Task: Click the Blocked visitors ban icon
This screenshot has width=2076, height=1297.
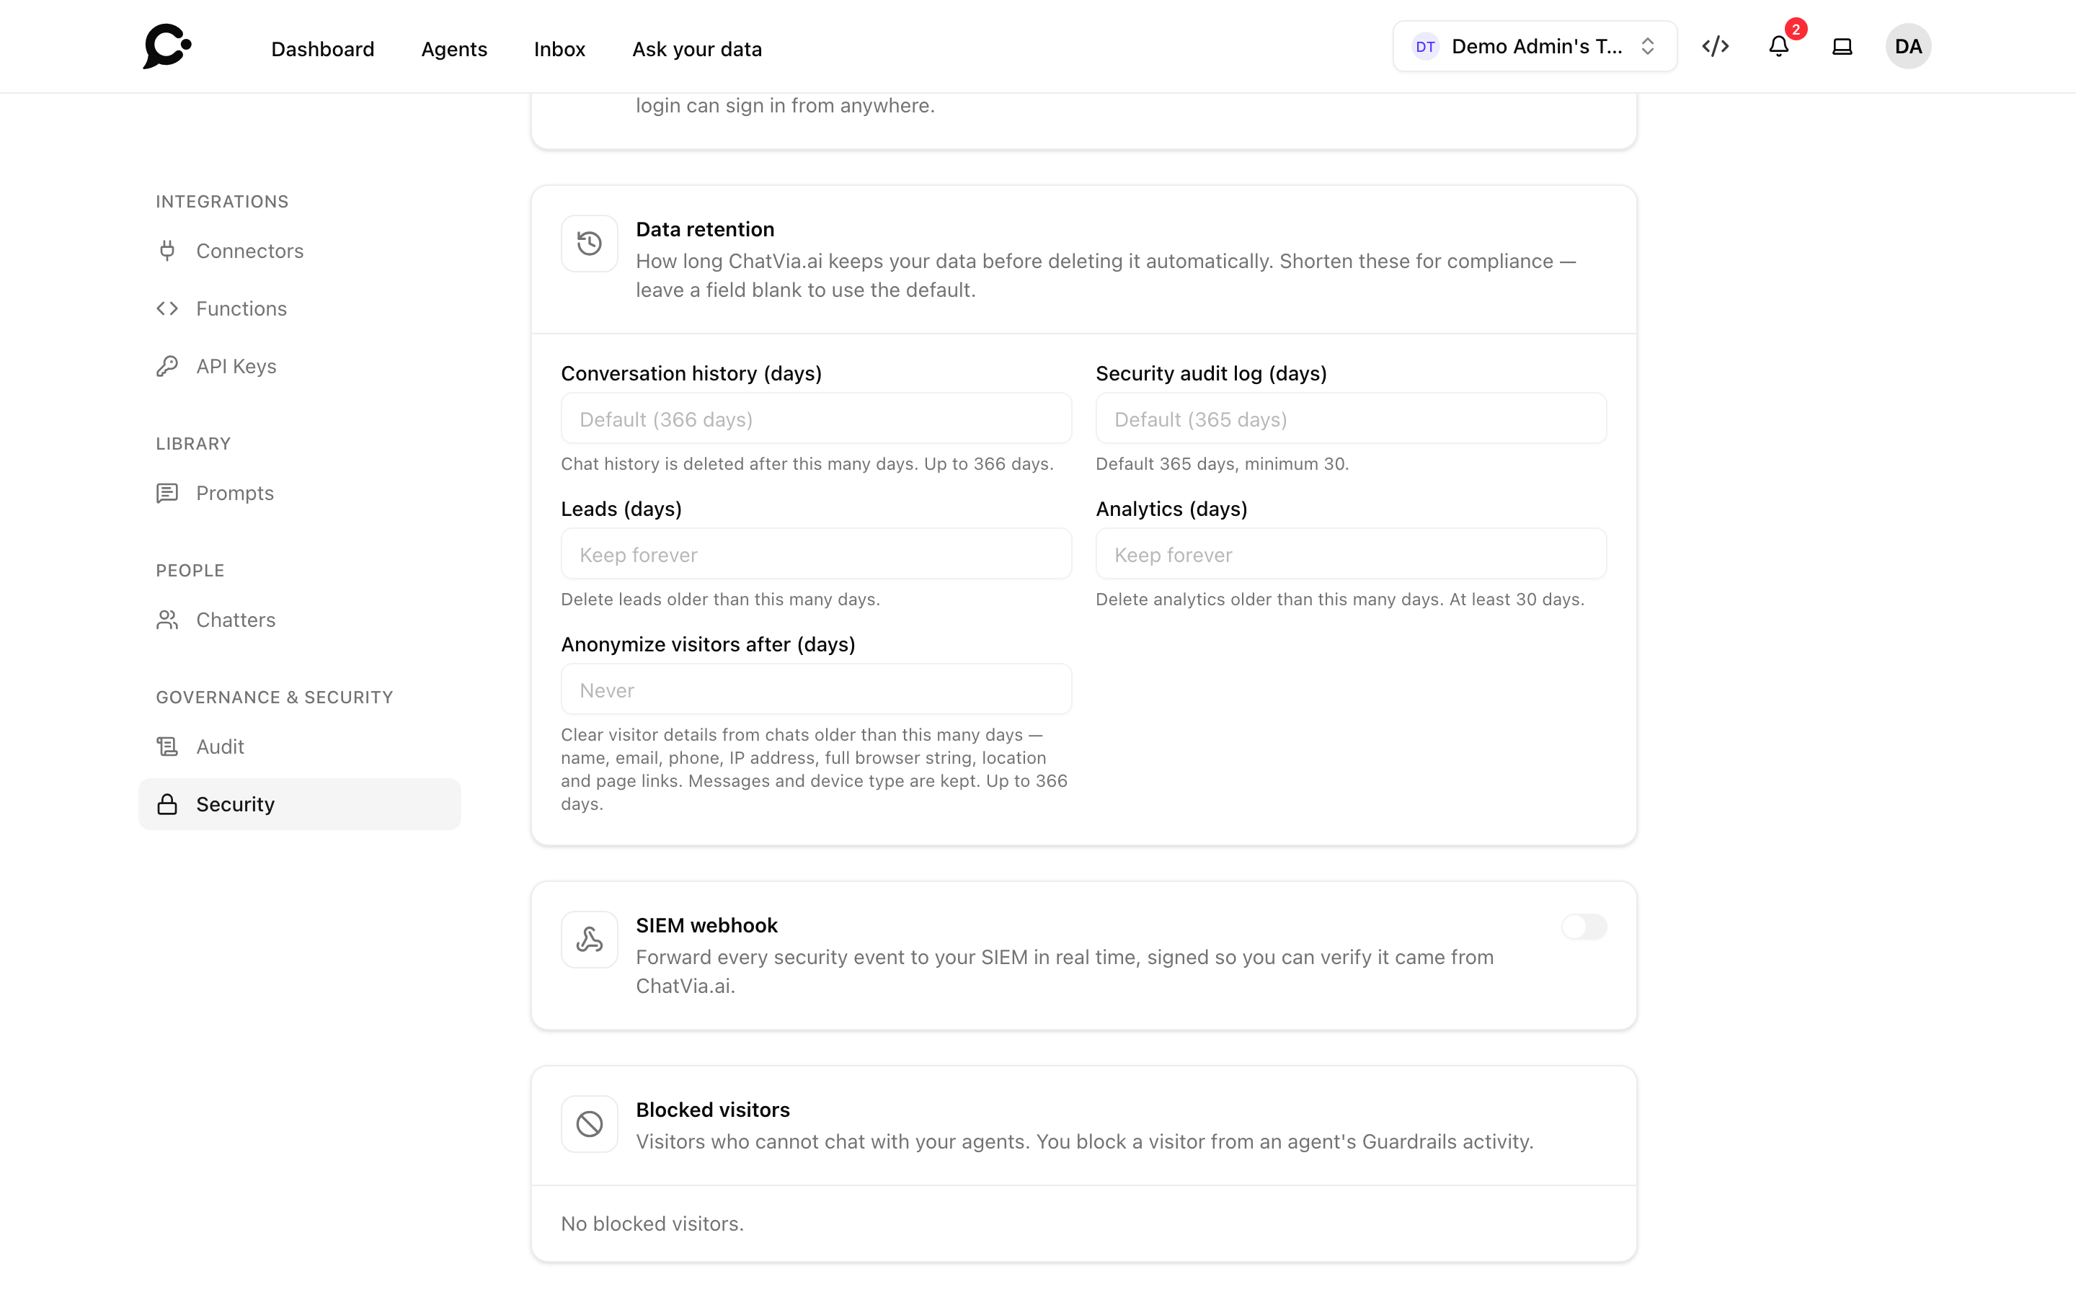Action: coord(590,1124)
